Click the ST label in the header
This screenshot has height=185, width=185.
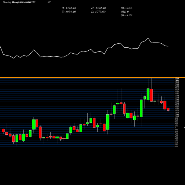49,2
